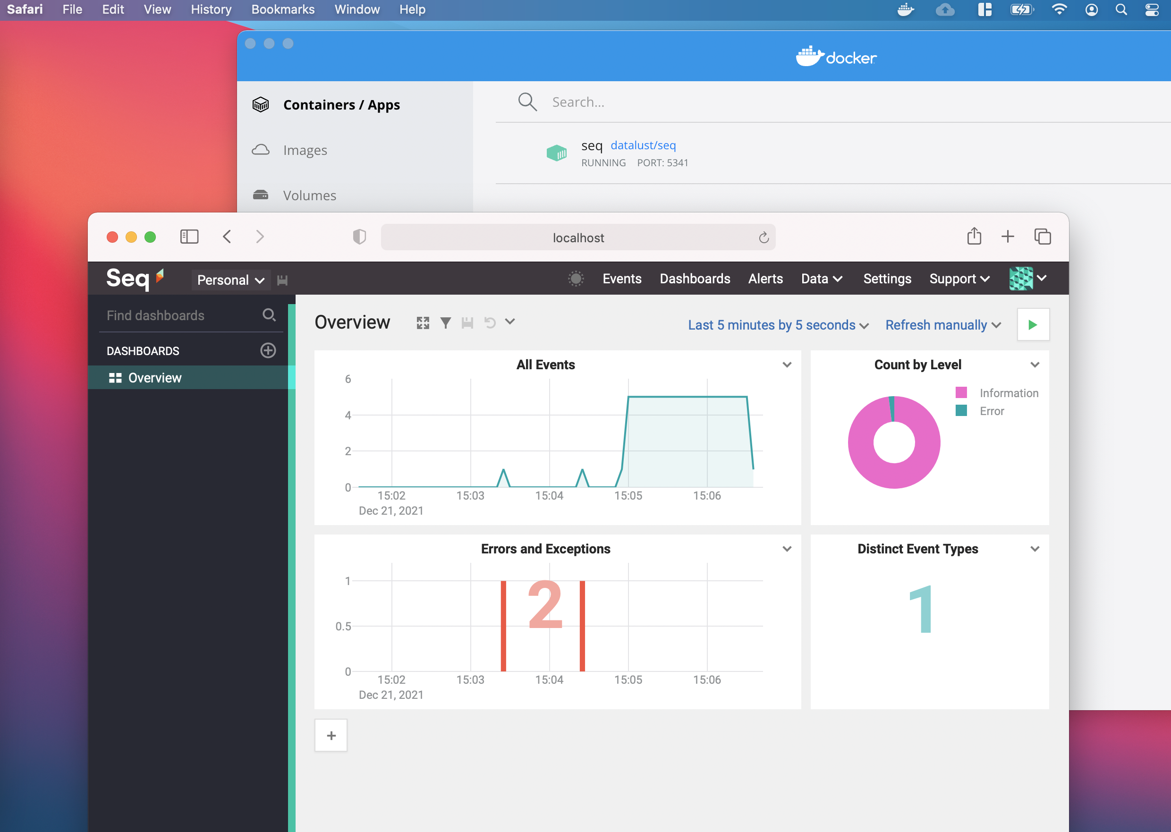Viewport: 1171px width, 832px height.
Task: Expand the Overview dashboard options chevron
Action: 509,322
